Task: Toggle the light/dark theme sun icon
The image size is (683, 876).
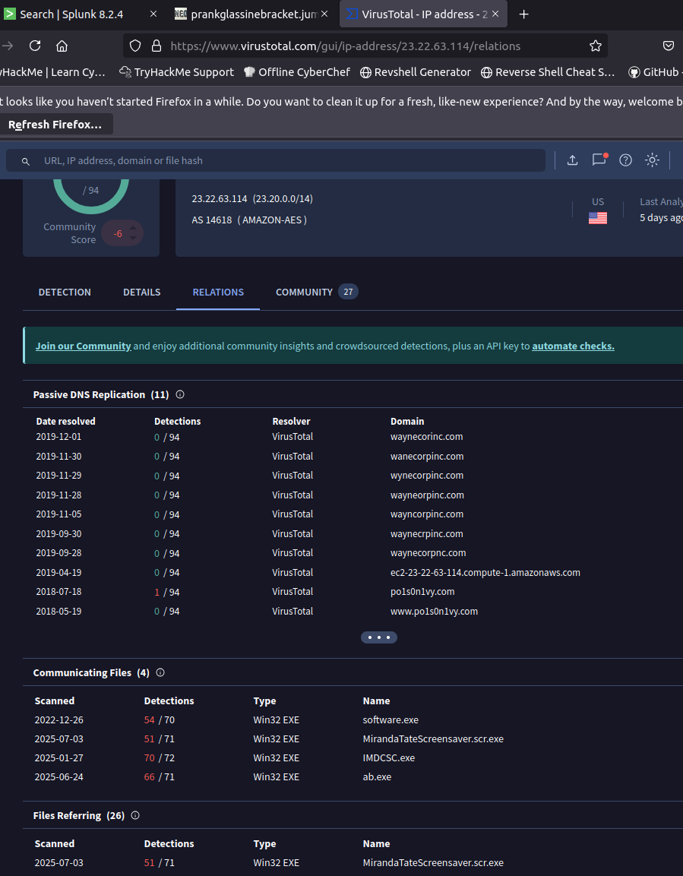Action: tap(653, 160)
